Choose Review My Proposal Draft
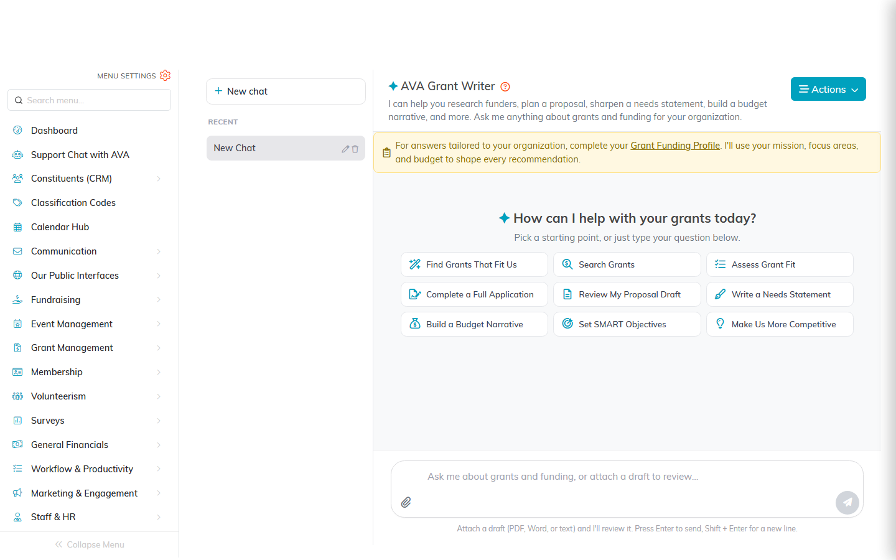Screen dimensions: 896x560 tap(627, 294)
